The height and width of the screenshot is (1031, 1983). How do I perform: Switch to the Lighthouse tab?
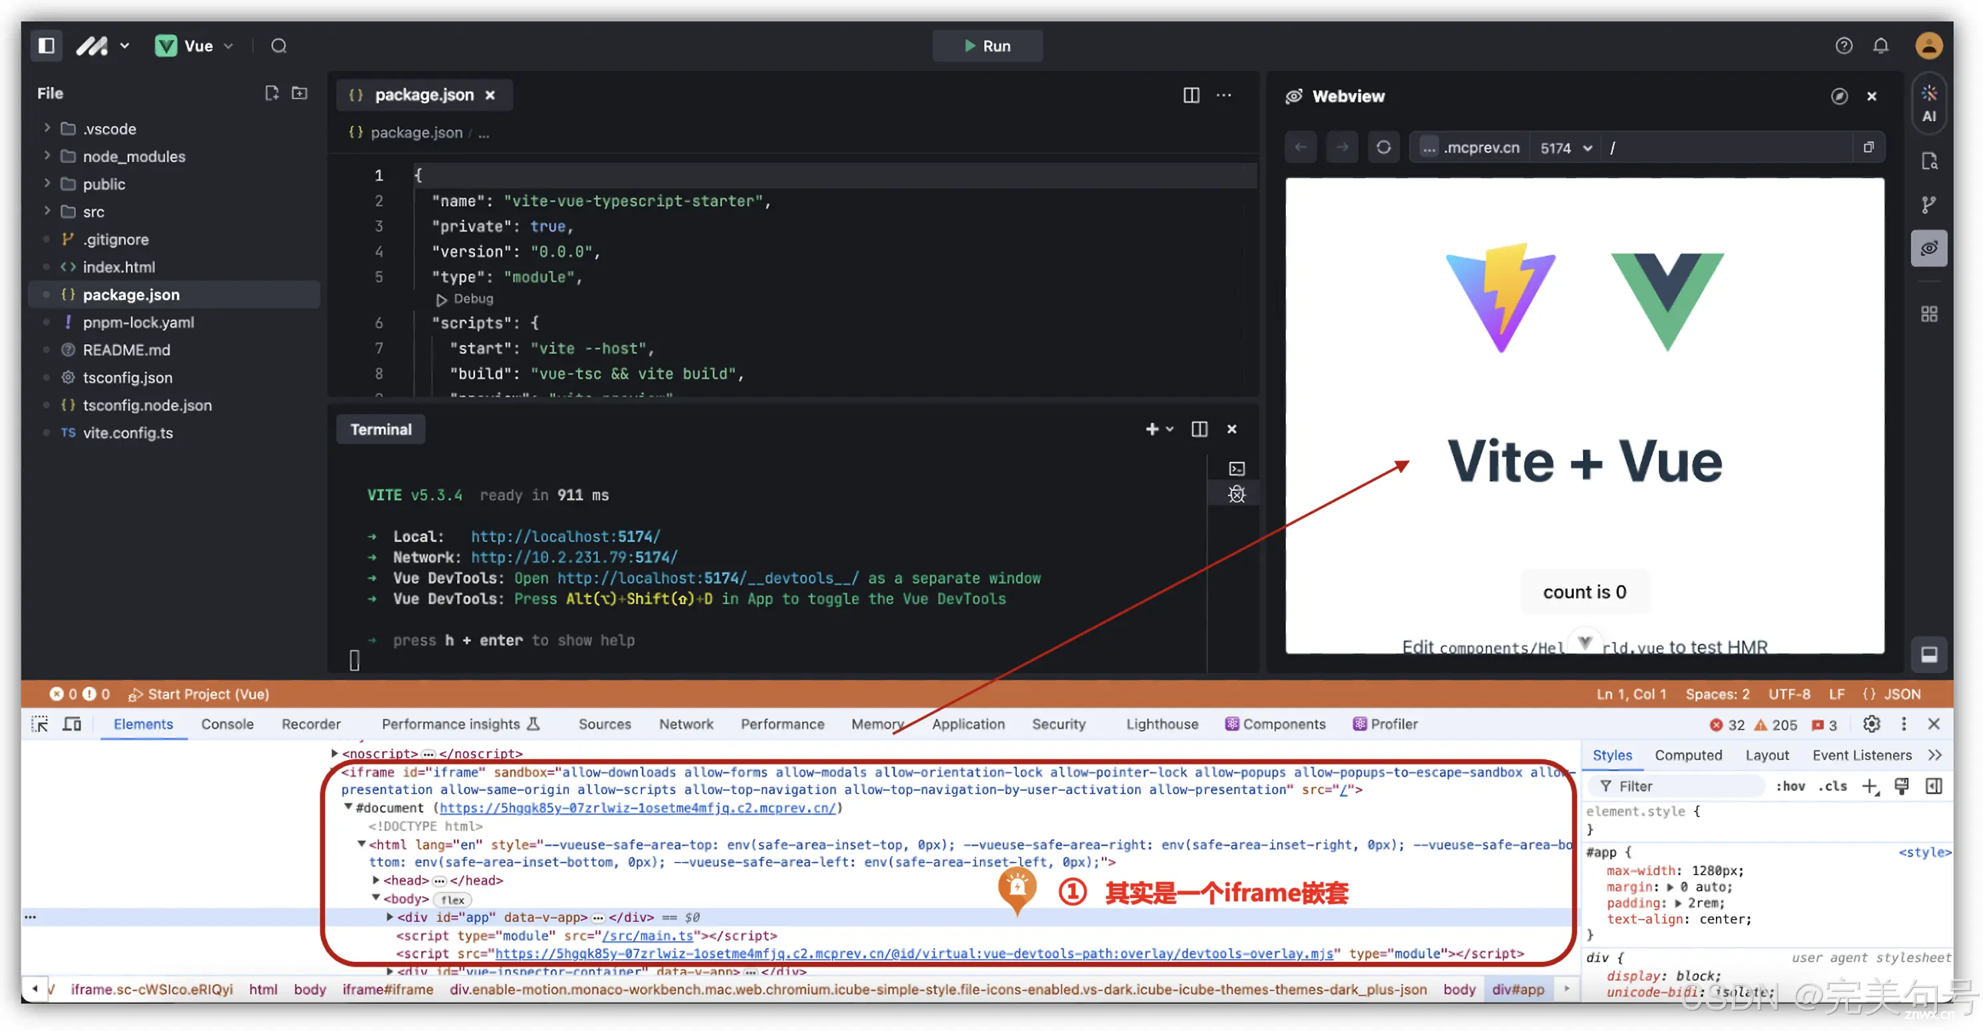point(1162,724)
